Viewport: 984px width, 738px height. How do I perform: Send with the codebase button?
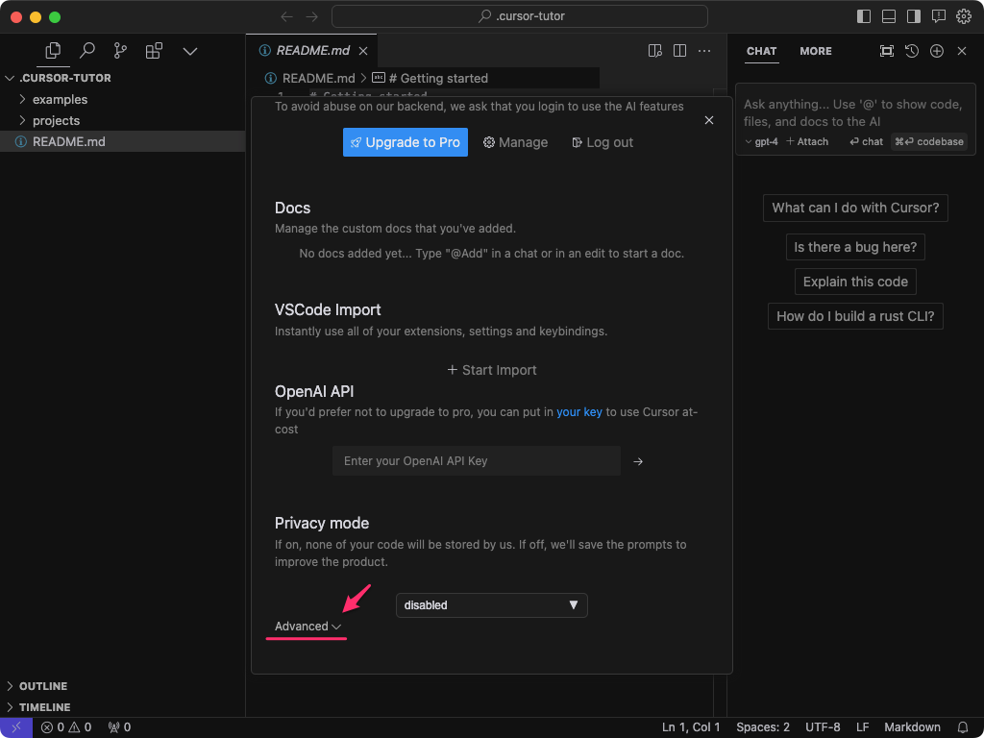coord(929,142)
